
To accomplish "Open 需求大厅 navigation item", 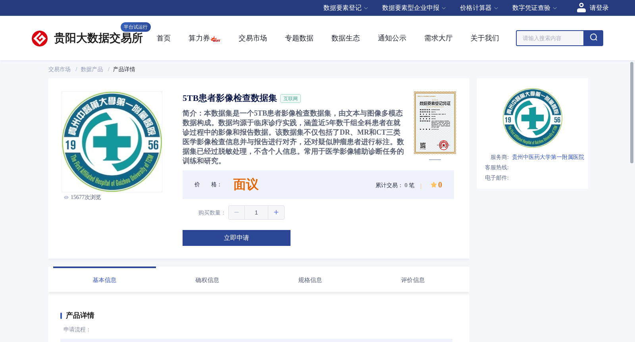I will [439, 38].
